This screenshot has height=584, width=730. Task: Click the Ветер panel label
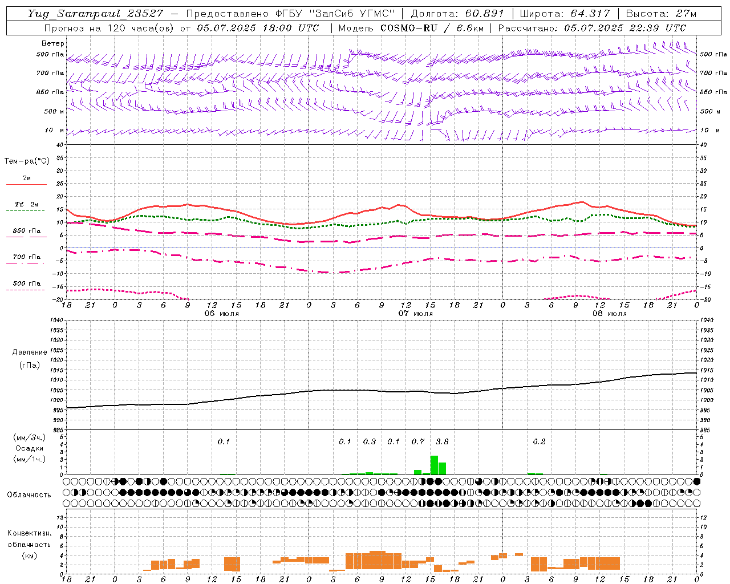point(53,43)
